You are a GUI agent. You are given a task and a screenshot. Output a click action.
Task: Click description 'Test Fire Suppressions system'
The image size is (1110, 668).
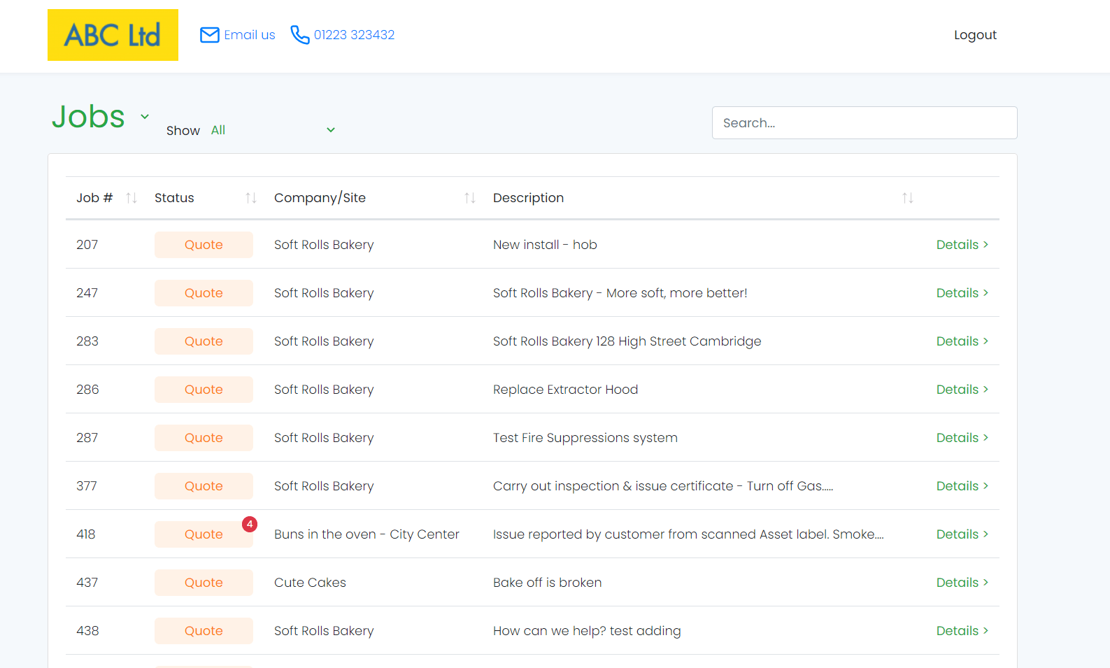tap(585, 438)
